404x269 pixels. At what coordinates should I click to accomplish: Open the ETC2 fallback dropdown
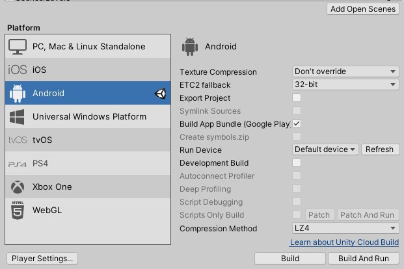click(345, 84)
